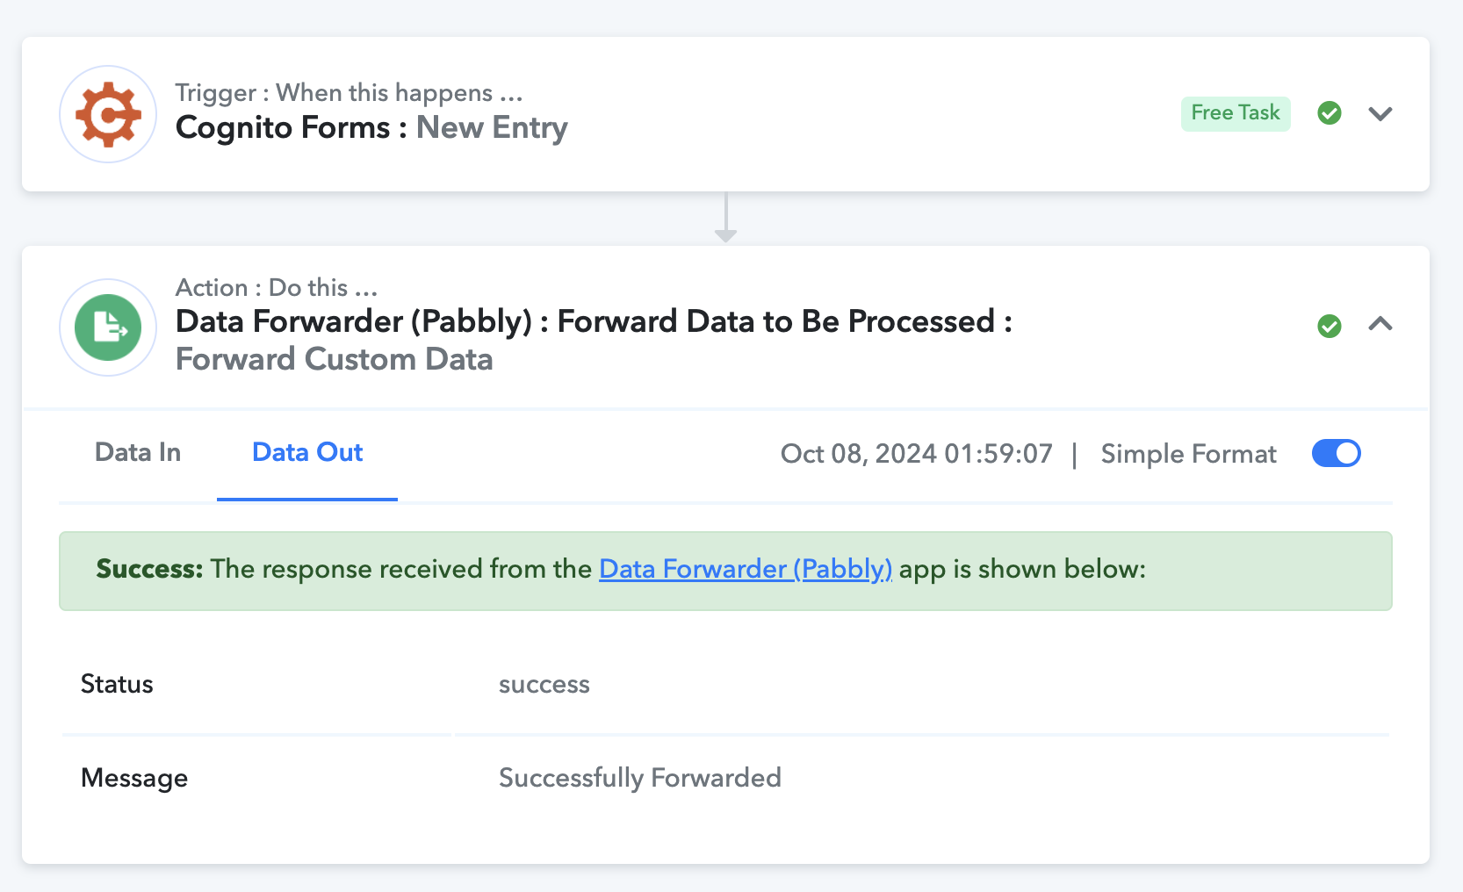Open the Data Forwarder (Pabbly) link
1463x892 pixels.
(x=746, y=569)
